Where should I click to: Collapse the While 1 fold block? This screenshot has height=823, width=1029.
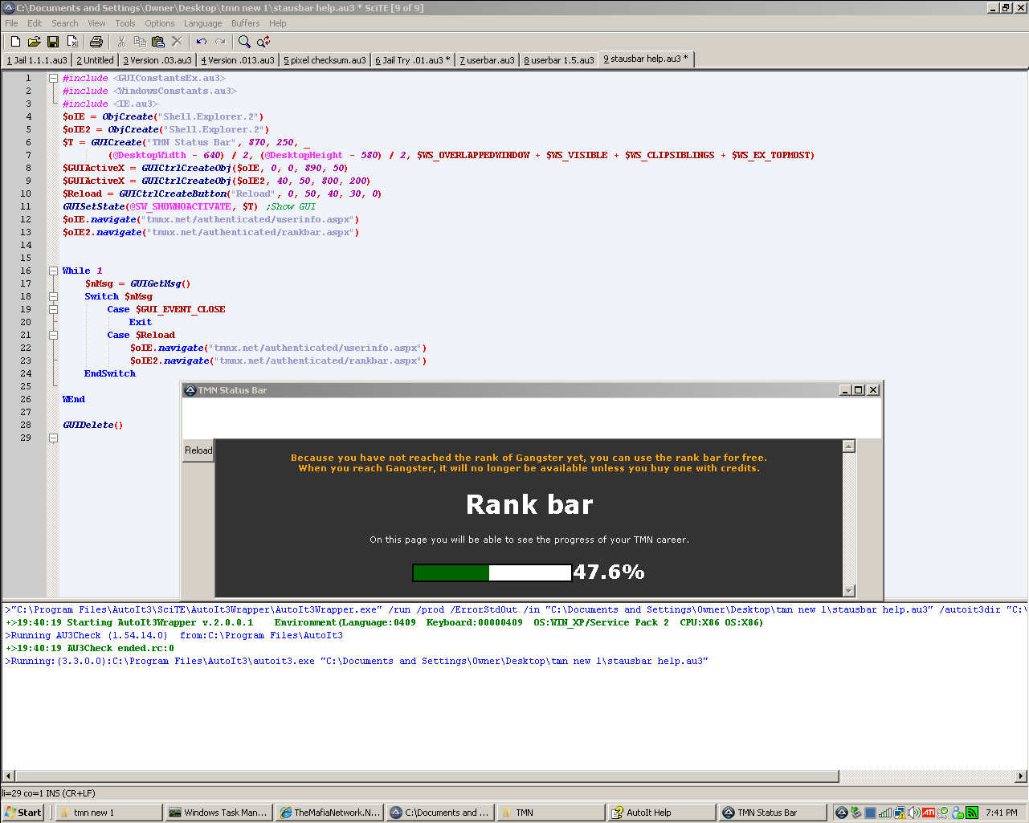pos(53,271)
